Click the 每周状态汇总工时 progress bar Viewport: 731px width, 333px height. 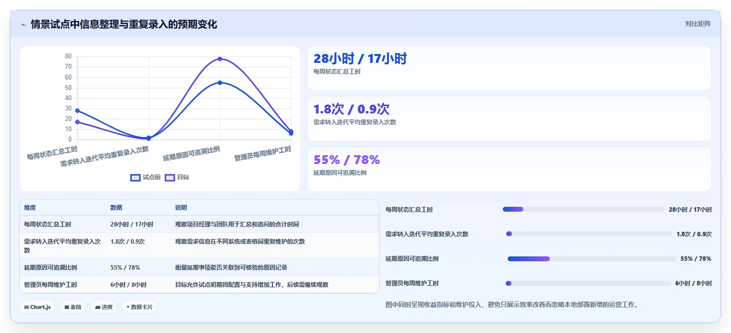pos(584,209)
